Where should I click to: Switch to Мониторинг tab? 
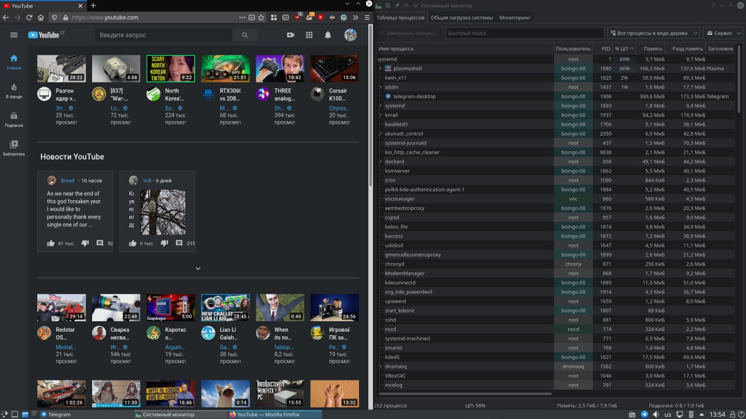515,17
